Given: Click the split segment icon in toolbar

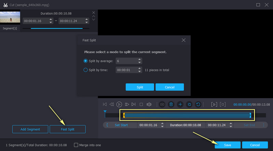Looking at the screenshot, I should click(x=162, y=104).
